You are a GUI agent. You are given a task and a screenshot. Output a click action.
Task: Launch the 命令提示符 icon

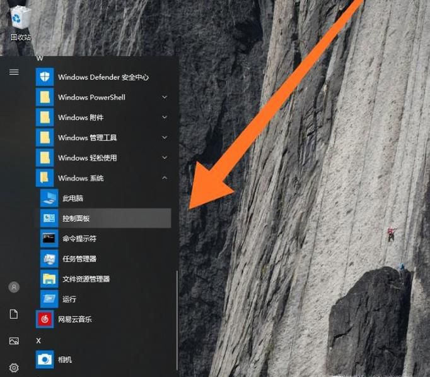click(x=49, y=238)
